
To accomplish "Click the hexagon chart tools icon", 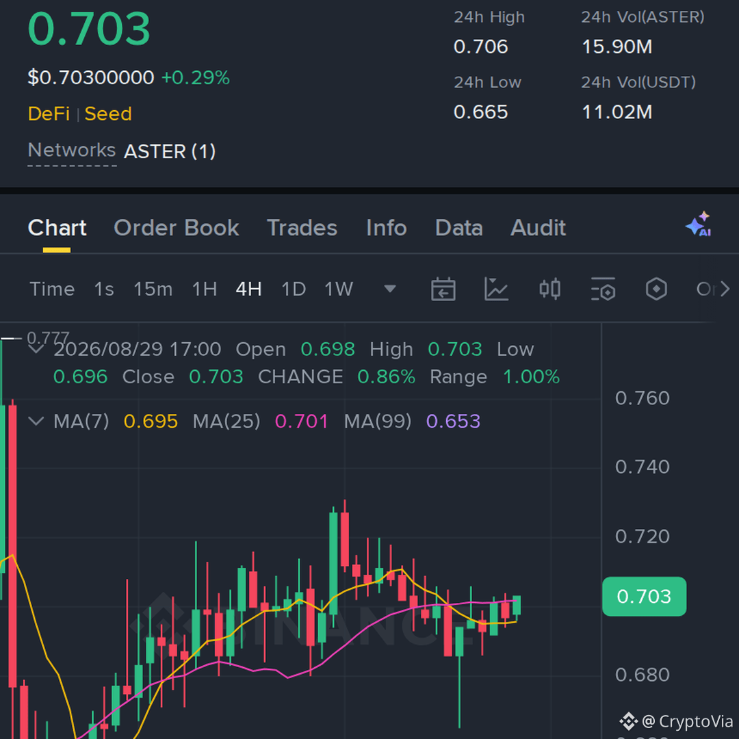I will tap(656, 289).
